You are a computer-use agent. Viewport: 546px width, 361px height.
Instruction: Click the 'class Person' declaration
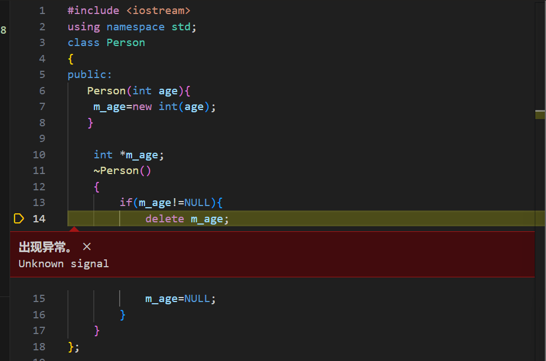[x=106, y=43]
